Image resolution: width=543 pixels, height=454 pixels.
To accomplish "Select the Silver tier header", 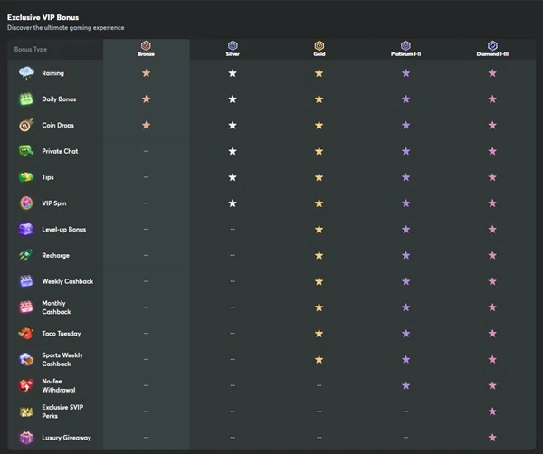I will tap(233, 49).
